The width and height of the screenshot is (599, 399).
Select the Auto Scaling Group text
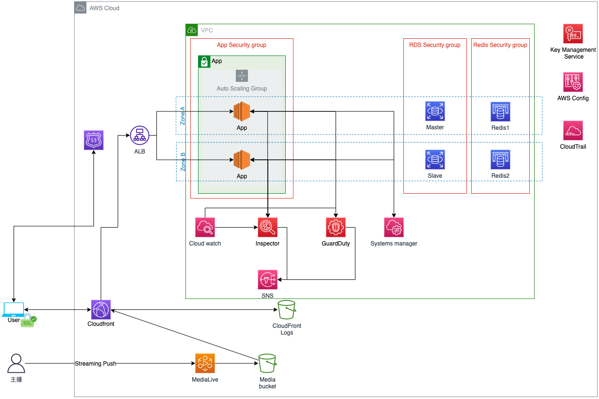242,89
